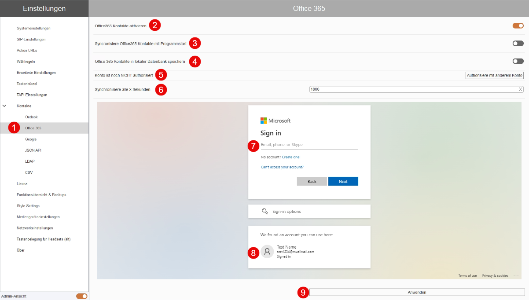
Task: Enable storing Office 365 contacts in local database
Action: tap(518, 61)
